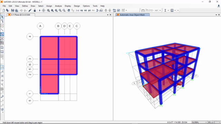Toggle Perspective view glasses icon
This screenshot has height=124, width=221.
click(101, 10)
